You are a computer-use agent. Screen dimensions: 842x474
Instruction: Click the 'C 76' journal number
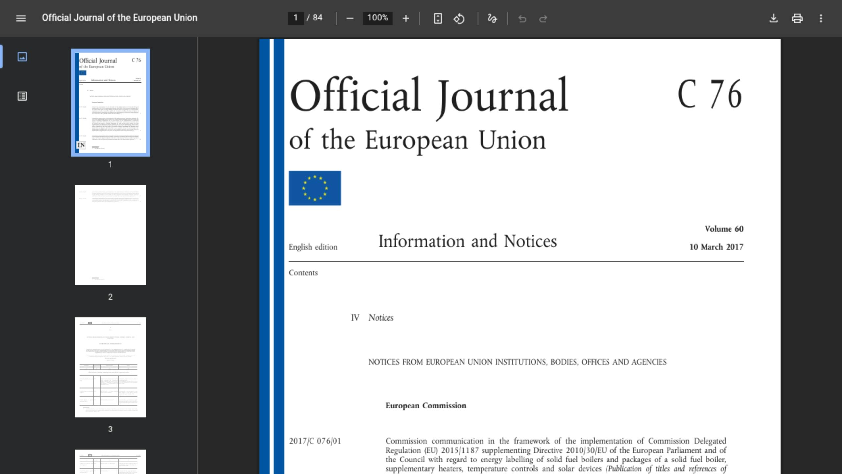coord(710,94)
